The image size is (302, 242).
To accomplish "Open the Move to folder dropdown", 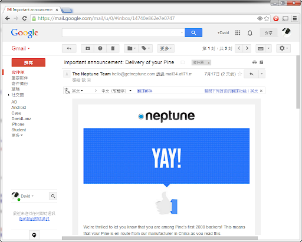I will [131, 48].
